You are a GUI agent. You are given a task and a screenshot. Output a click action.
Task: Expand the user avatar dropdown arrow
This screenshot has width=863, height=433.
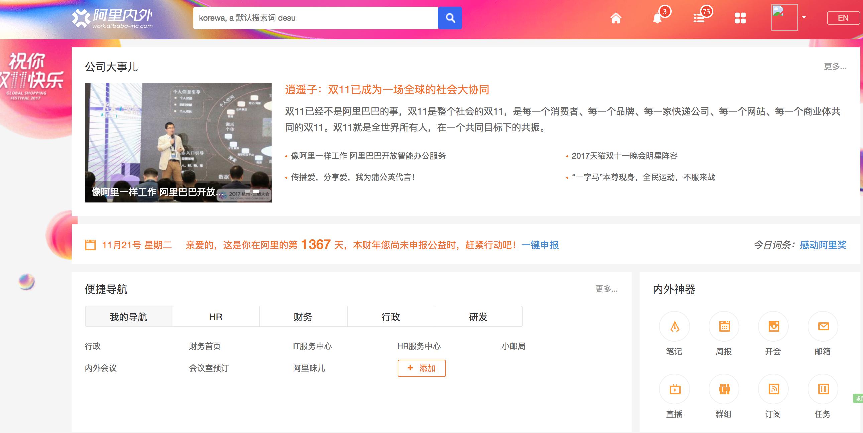pos(804,17)
